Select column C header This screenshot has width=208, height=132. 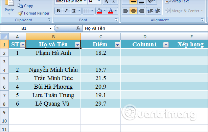coord(101,37)
